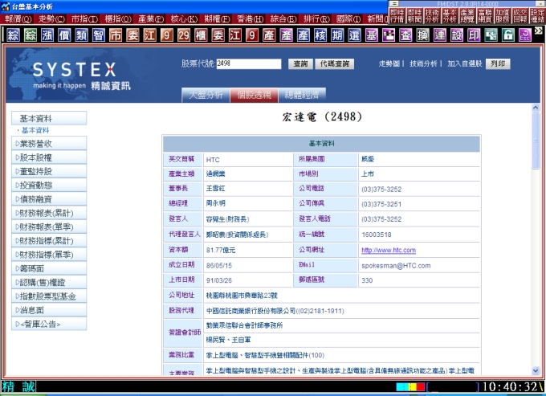Expand 投資動態 section
Image resolution: width=546 pixels, height=396 pixels.
coord(49,186)
